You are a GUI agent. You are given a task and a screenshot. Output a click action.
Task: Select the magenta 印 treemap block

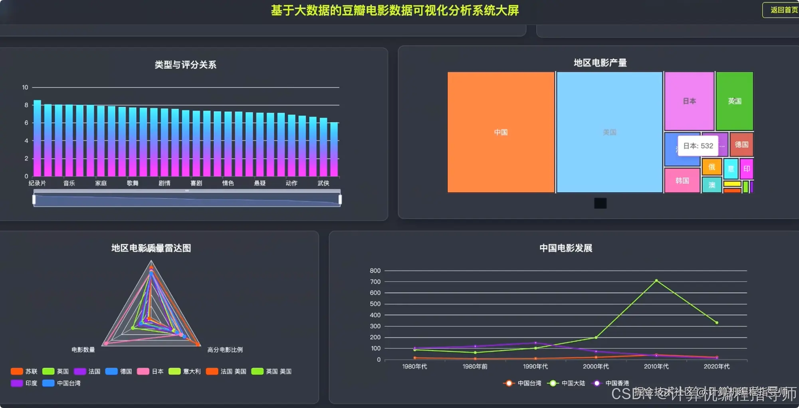point(746,169)
